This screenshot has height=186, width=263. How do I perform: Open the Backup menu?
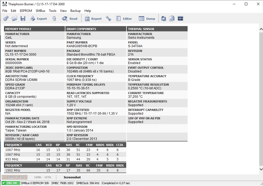pyautogui.click(x=75, y=11)
